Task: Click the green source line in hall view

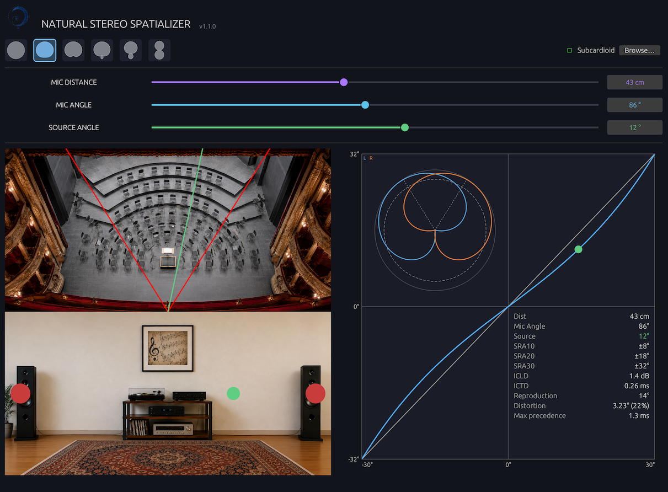Action: 185,230
